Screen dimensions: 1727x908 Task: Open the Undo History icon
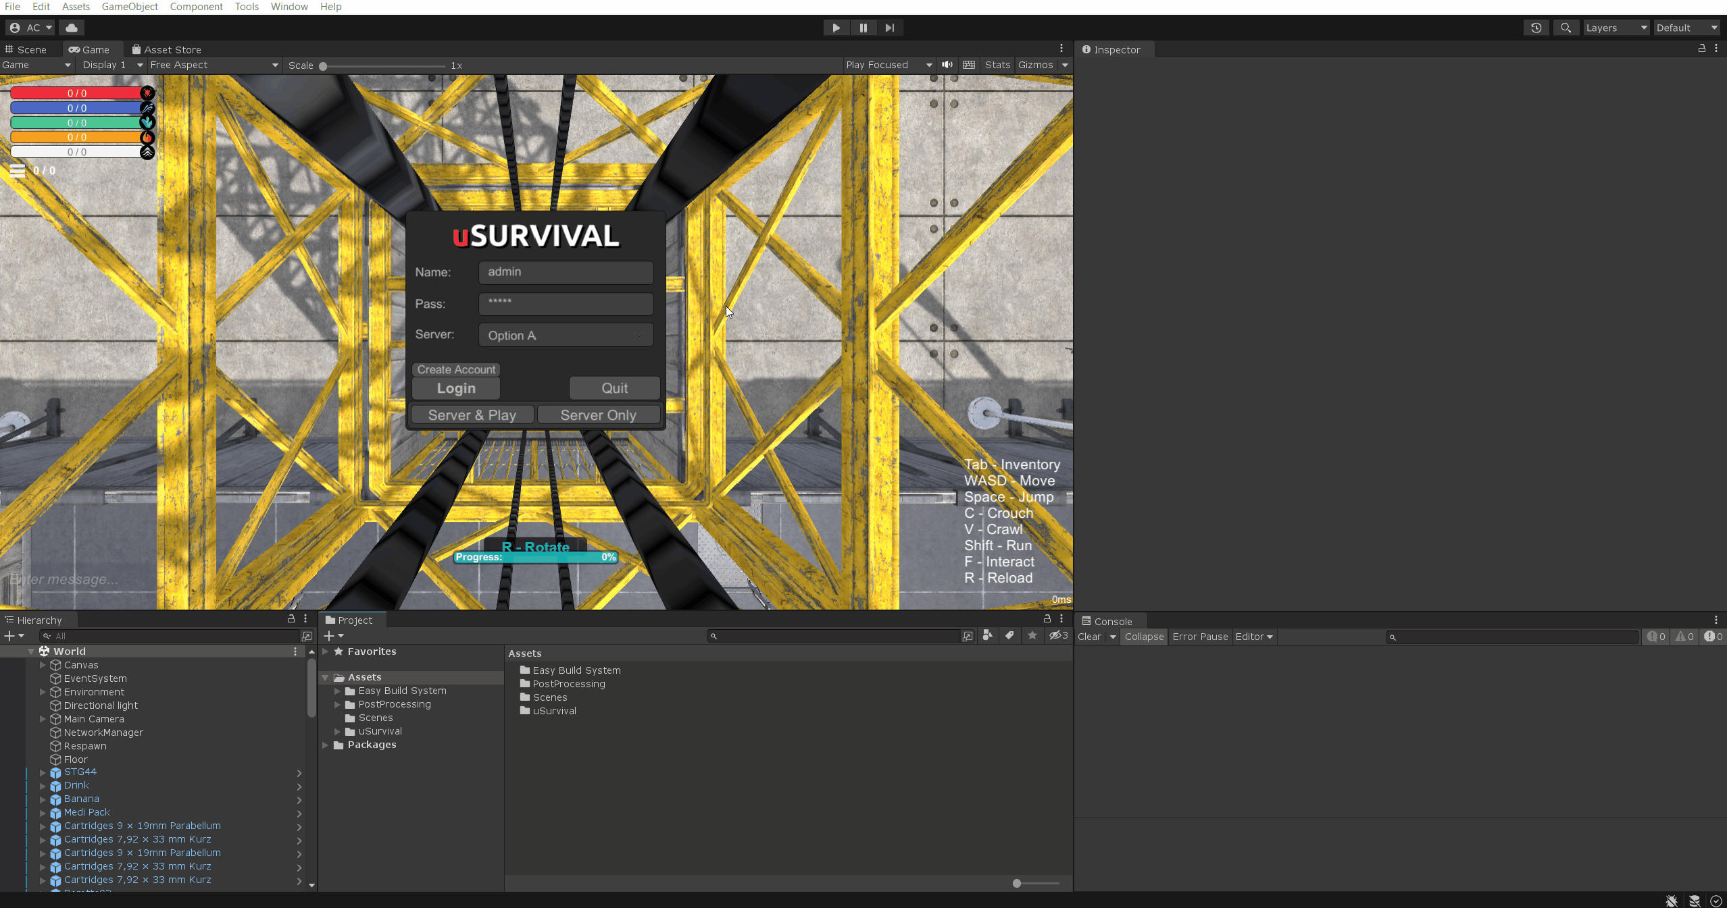point(1536,28)
